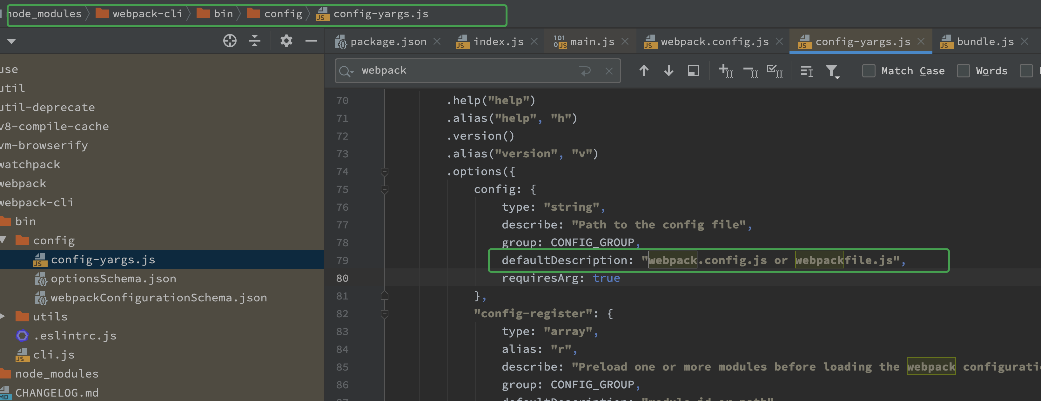1041x401 pixels.
Task: Enable Words checkbox
Action: [x=964, y=71]
